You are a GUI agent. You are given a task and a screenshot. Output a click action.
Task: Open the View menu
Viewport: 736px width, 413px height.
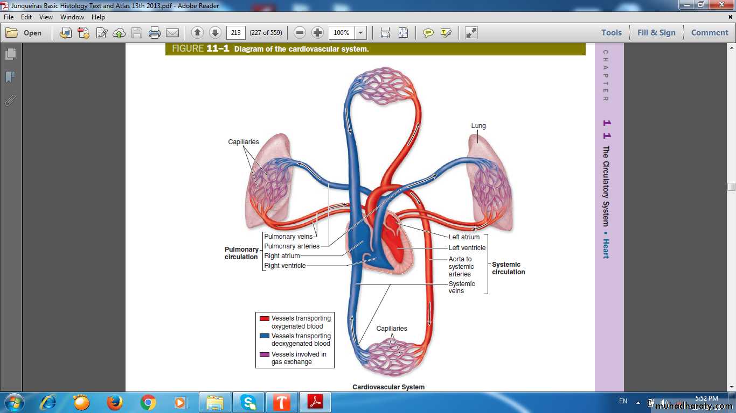(46, 17)
